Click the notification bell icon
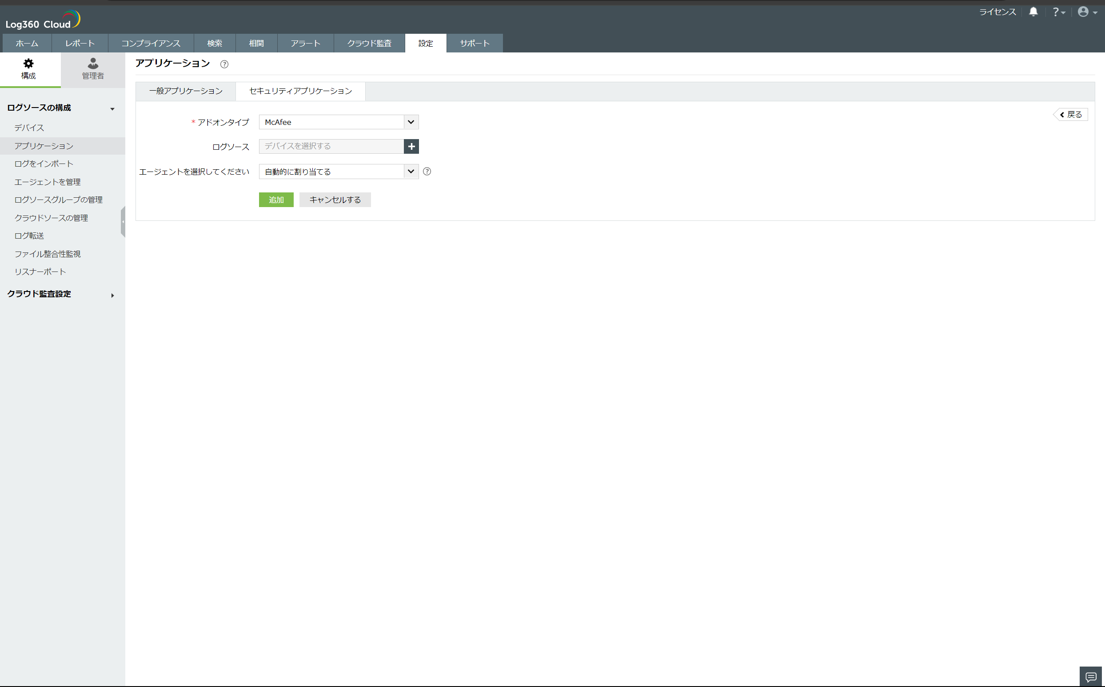The image size is (1105, 687). coord(1033,12)
